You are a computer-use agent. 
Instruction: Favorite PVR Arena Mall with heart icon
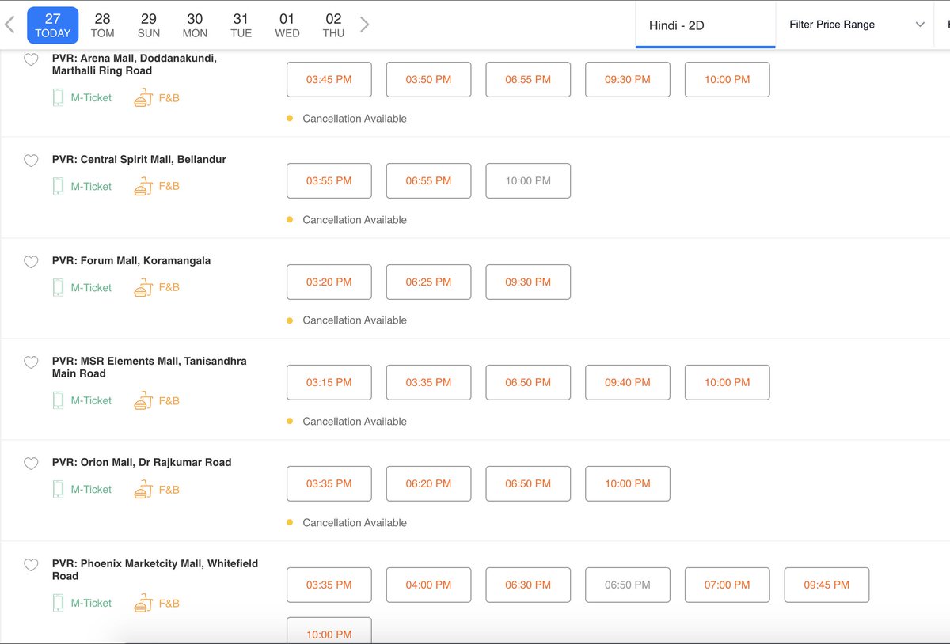[x=31, y=59]
